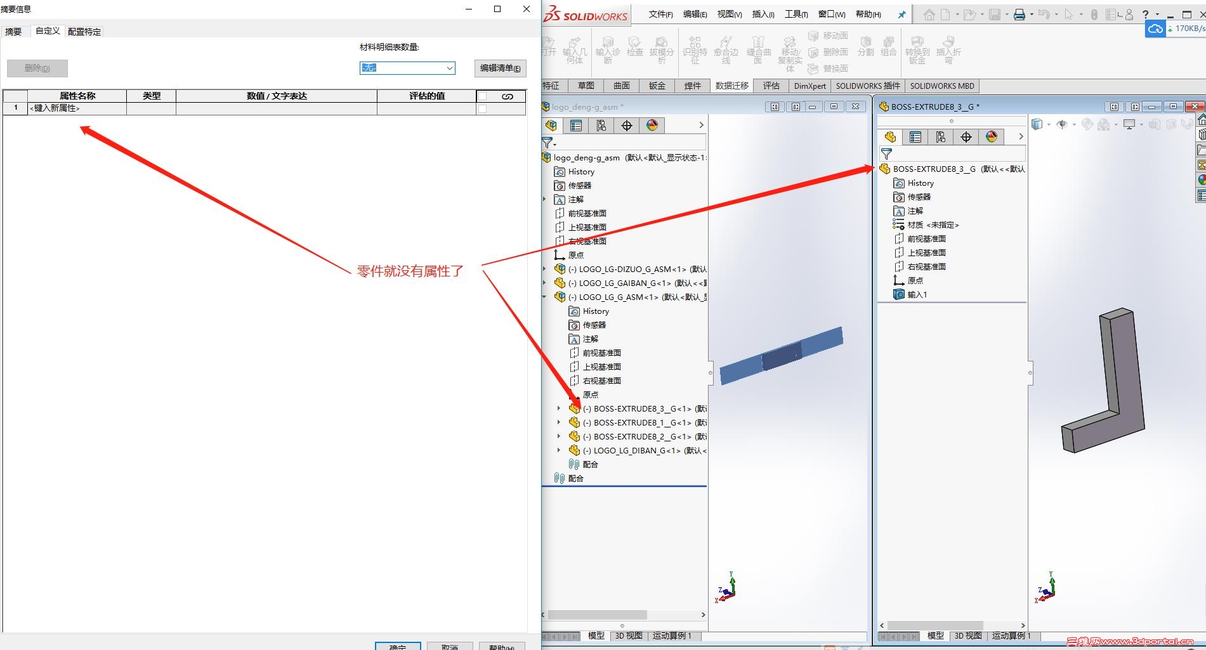
Task: Click the Undo arrow icon
Action: coord(1044,15)
